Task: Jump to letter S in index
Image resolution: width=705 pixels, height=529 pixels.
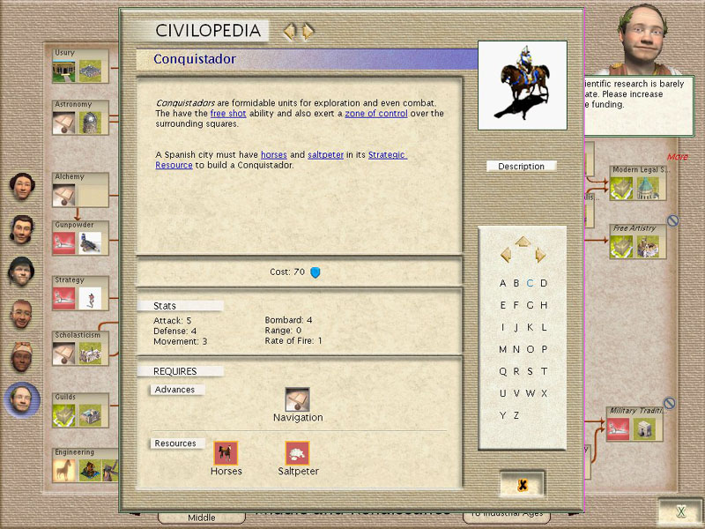Action: (x=530, y=371)
